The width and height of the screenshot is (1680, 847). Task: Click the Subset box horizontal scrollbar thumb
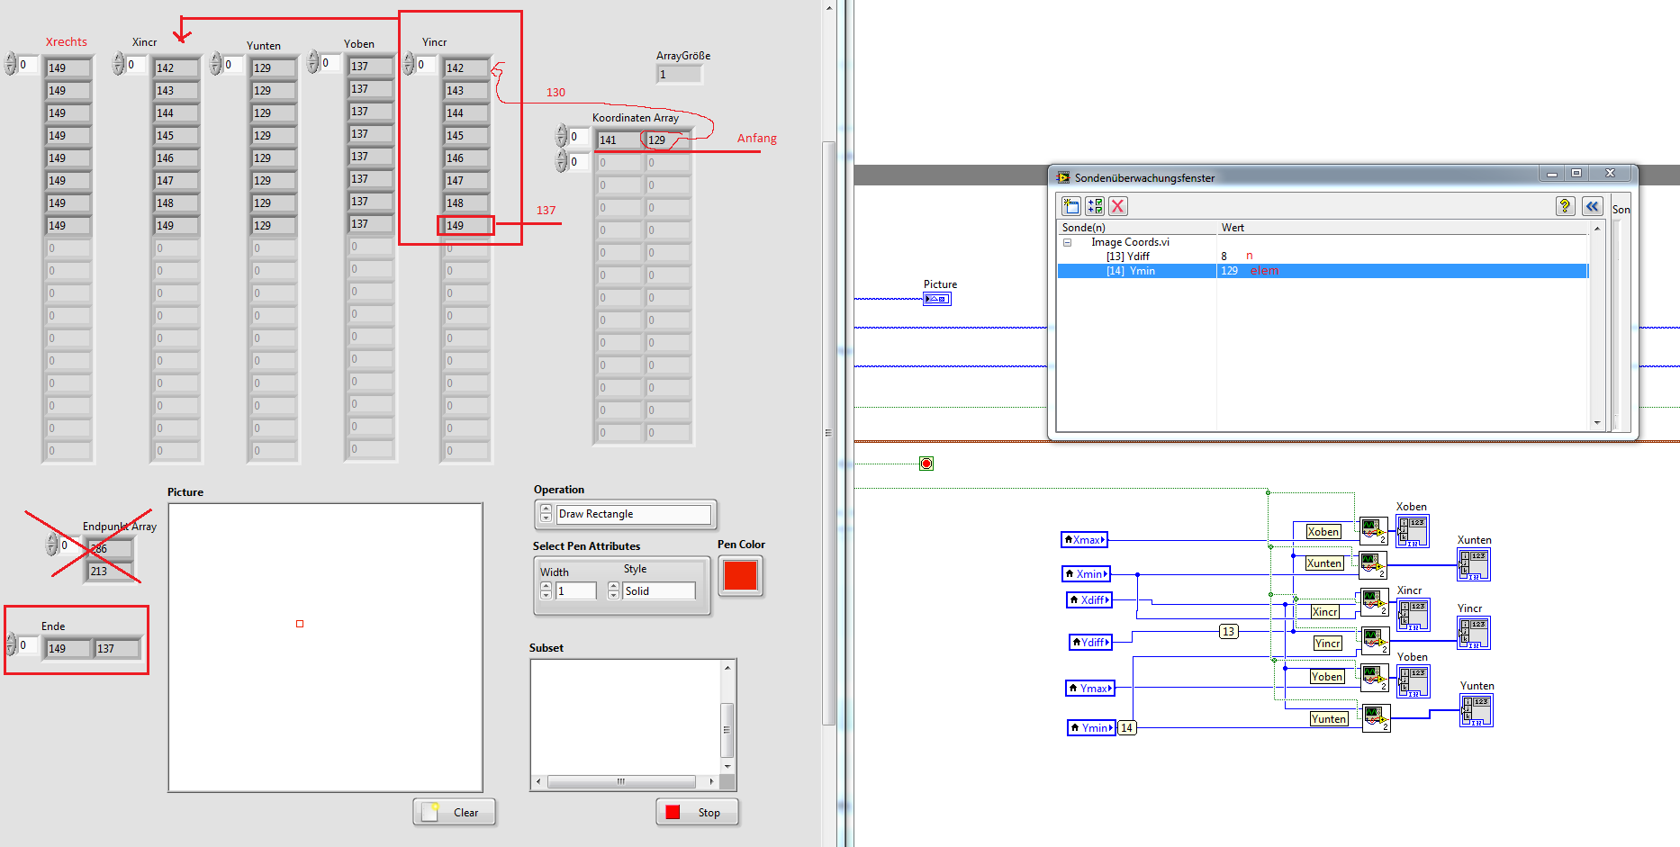[621, 781]
